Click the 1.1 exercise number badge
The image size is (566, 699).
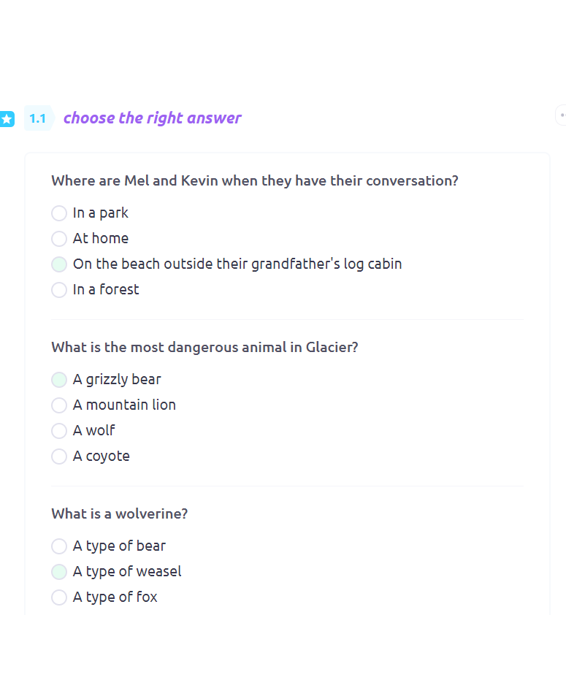click(x=38, y=118)
